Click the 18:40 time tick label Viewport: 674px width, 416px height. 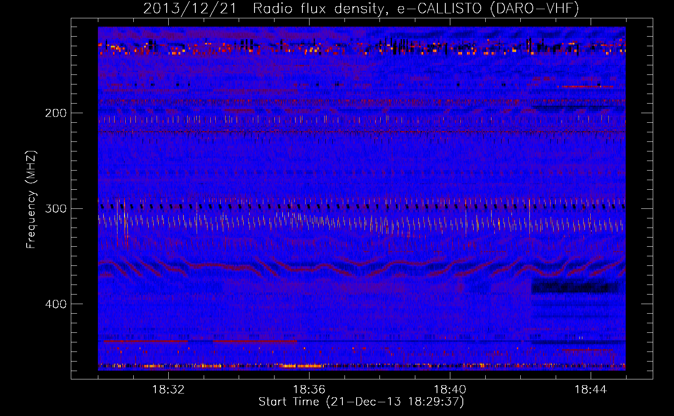[450, 390]
